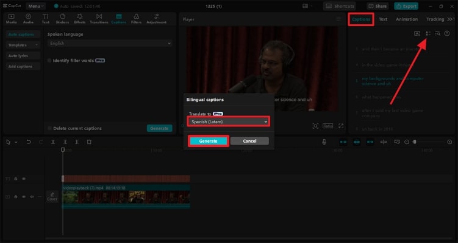Viewport: 458px width, 243px height.
Task: Select the Captions tool in top toolbar
Action: tap(118, 19)
